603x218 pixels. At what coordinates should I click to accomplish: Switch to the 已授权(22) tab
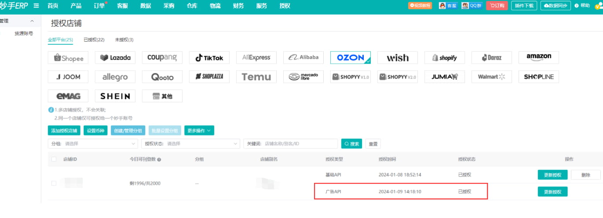coord(94,40)
